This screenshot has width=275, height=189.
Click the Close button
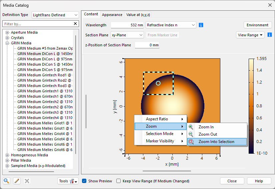[x=232, y=181]
